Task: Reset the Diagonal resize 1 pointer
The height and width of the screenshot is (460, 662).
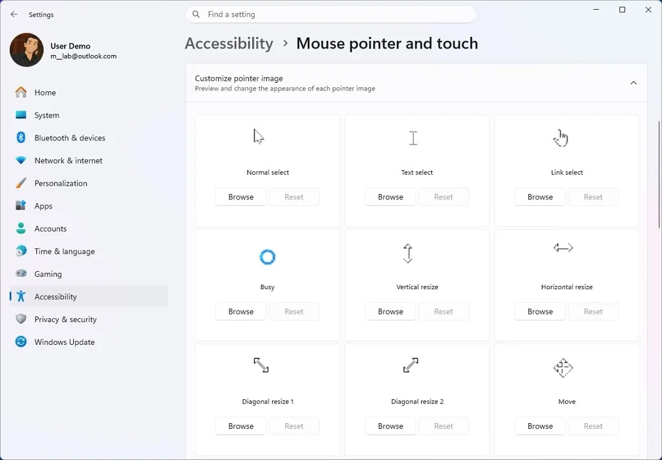Action: tap(294, 426)
